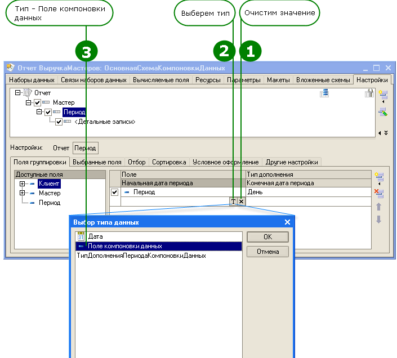The width and height of the screenshot is (397, 358).
Task: Click the День addition type cell
Action: click(x=309, y=192)
